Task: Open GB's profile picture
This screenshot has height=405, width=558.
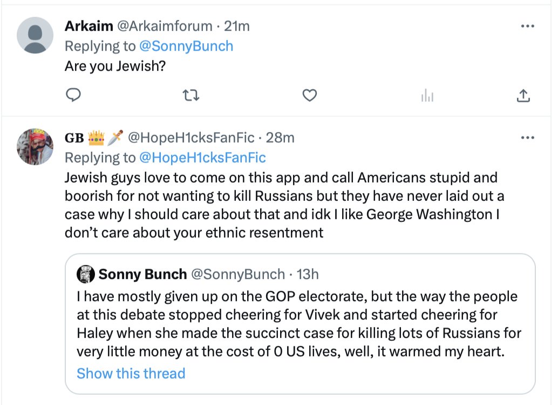Action: (x=35, y=146)
